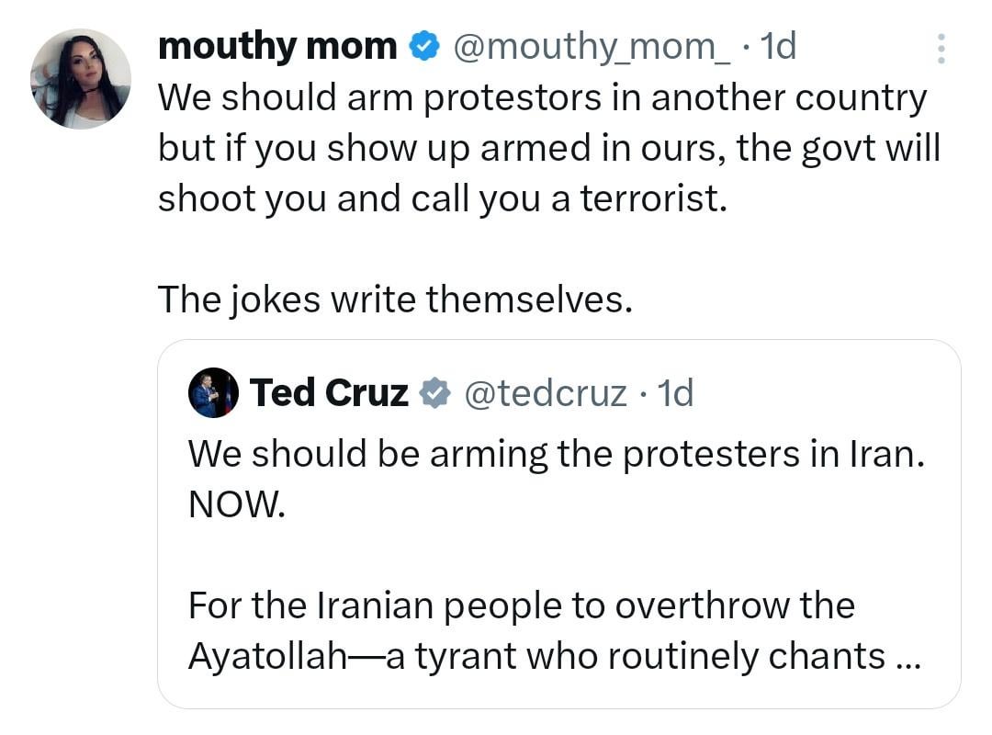Click Ted Cruz's grey verified badge

pyautogui.click(x=435, y=394)
